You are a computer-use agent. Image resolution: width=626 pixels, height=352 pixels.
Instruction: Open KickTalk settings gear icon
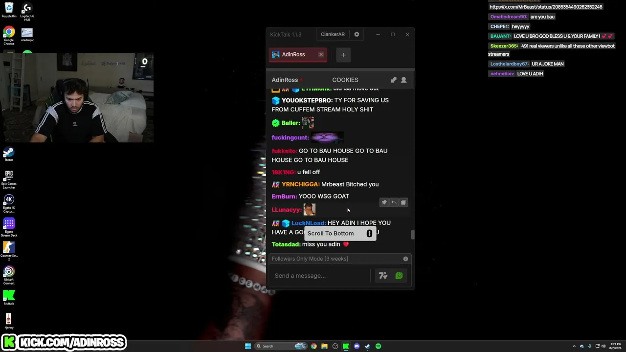click(x=357, y=34)
